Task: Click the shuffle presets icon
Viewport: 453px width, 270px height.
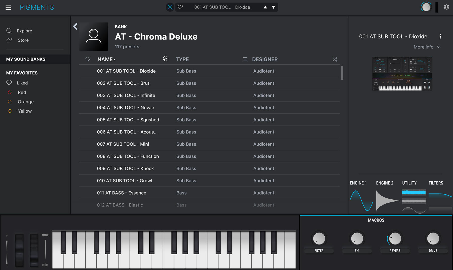Action: coord(335,59)
